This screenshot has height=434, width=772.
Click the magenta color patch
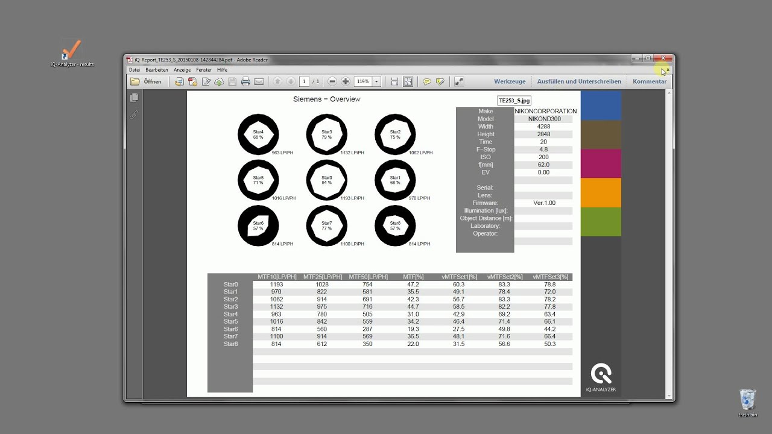601,163
